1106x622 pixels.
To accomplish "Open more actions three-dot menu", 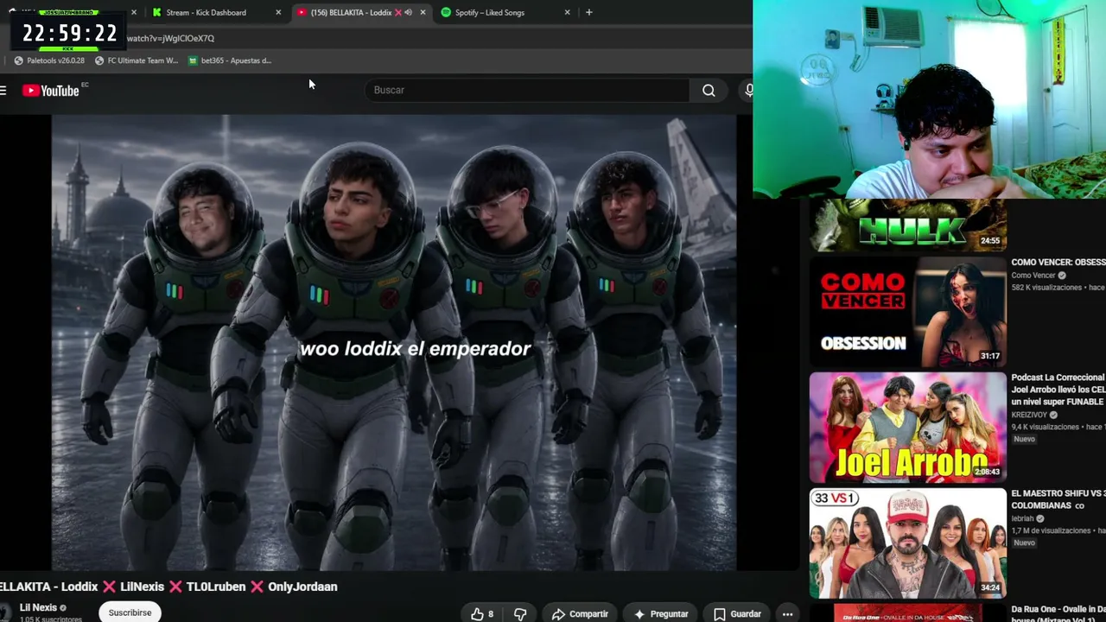I will click(787, 614).
